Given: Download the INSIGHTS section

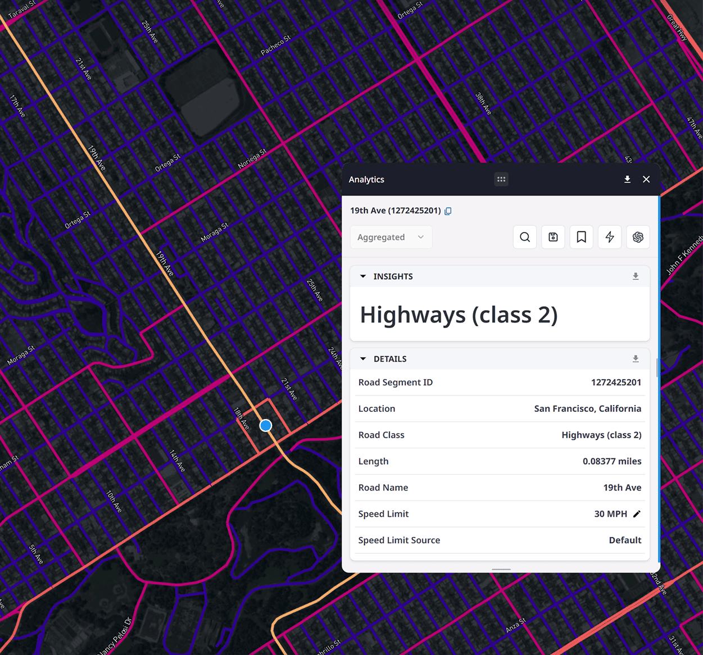Looking at the screenshot, I should pyautogui.click(x=636, y=276).
